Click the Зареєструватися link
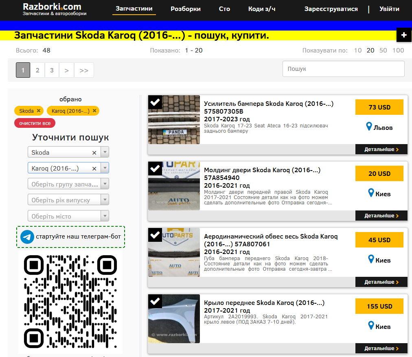 pos(331,9)
